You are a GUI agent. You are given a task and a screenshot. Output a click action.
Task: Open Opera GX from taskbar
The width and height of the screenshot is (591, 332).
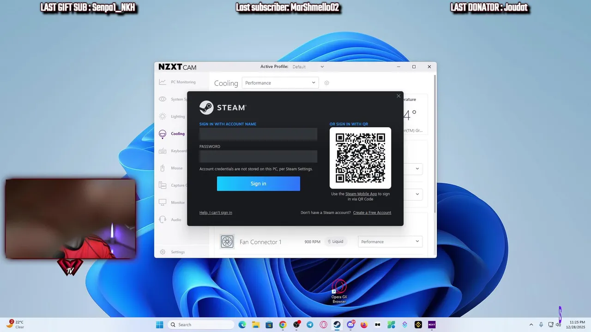[x=323, y=325]
